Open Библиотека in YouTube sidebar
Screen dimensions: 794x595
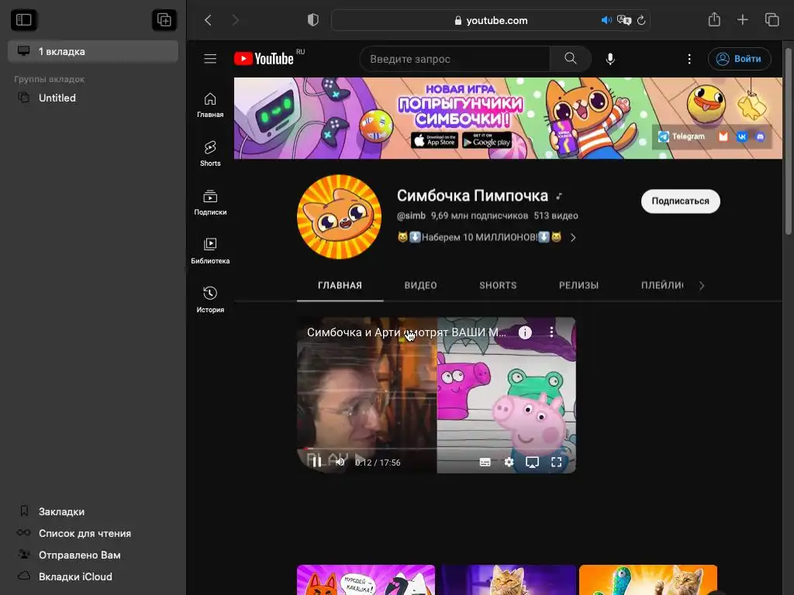coord(210,252)
